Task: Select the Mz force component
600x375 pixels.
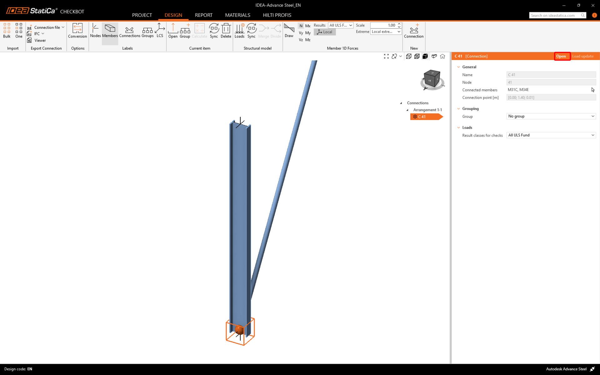Action: click(x=308, y=40)
